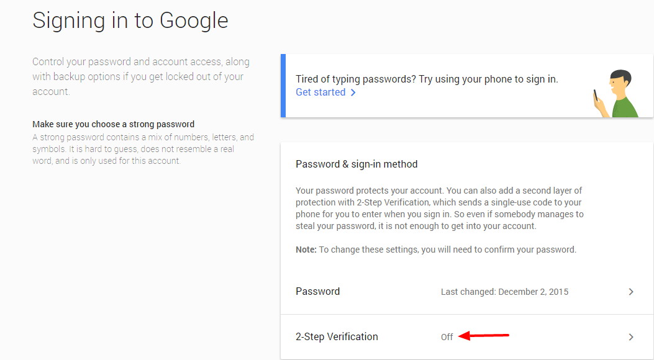This screenshot has height=360, width=654.
Task: Click the Note about confirming your password
Action: pos(436,250)
